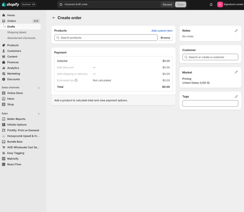Click the Shopify logo
The image size is (244, 212).
10,5
